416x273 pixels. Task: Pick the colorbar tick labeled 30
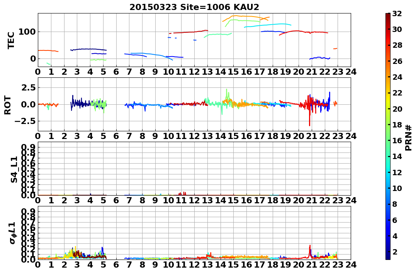click(397, 29)
